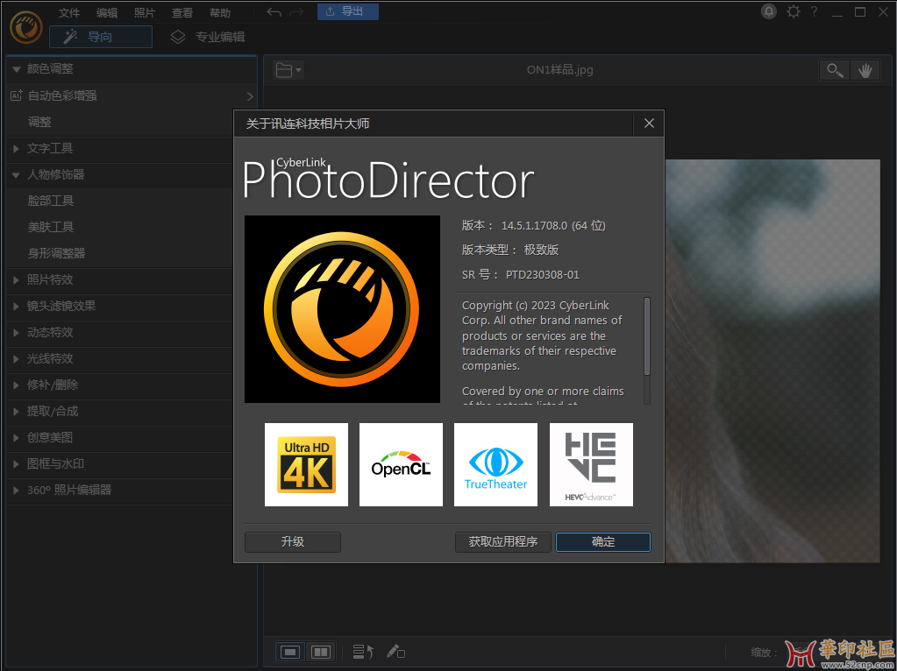Screen dimensions: 897x671
Task: Open the notifications bell icon
Action: (769, 11)
